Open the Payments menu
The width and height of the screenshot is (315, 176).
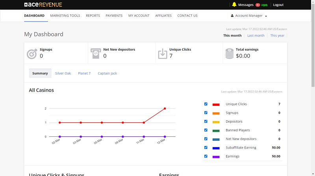[x=114, y=16]
